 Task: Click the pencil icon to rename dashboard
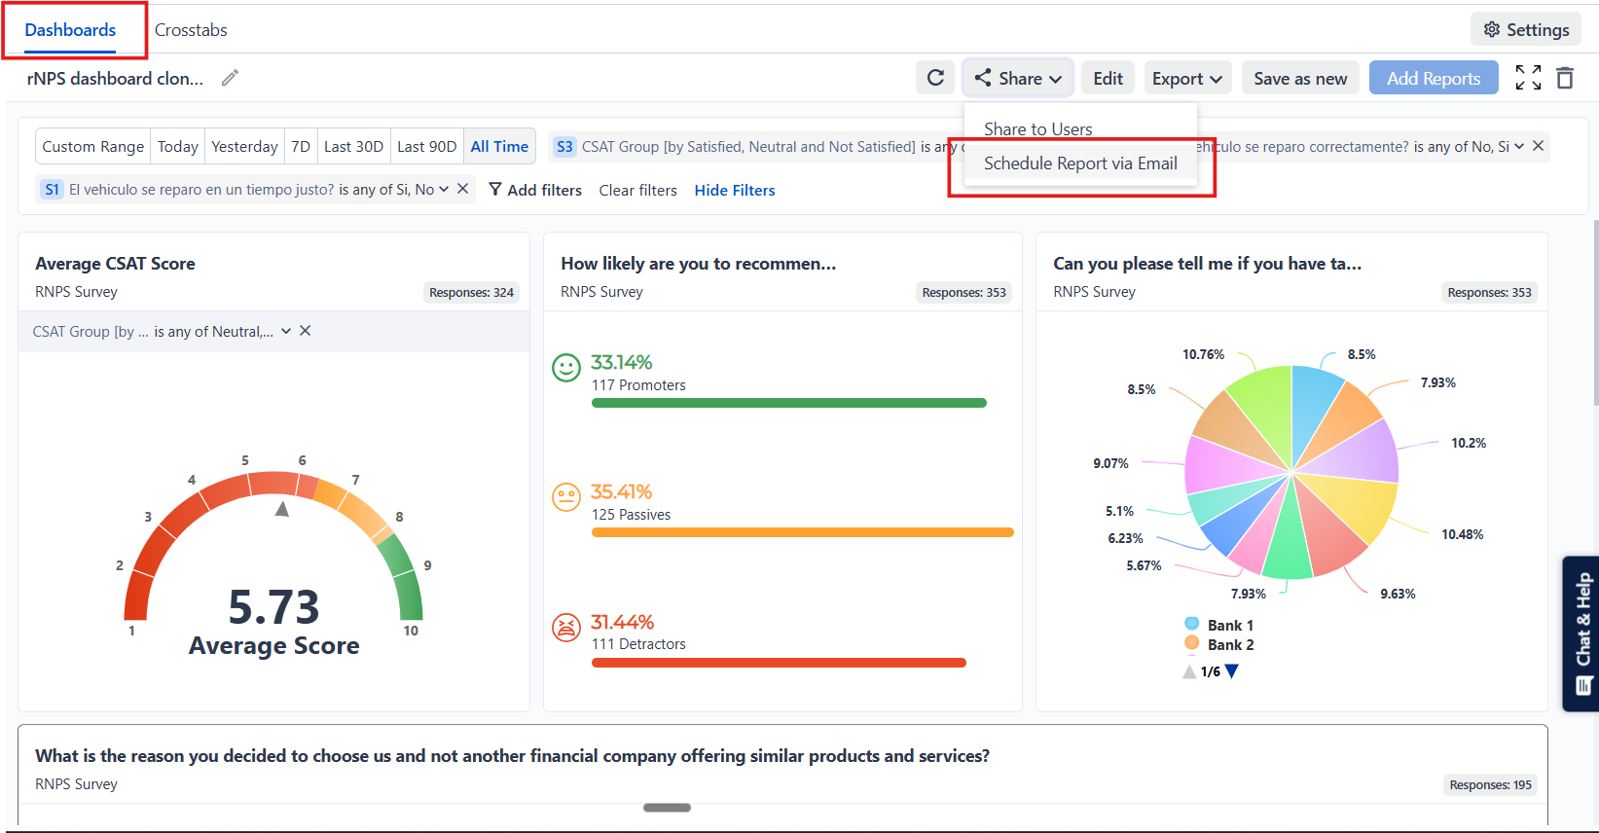pos(230,78)
